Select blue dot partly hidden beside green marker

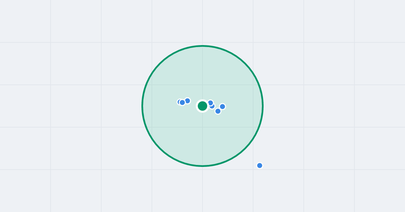212,106
